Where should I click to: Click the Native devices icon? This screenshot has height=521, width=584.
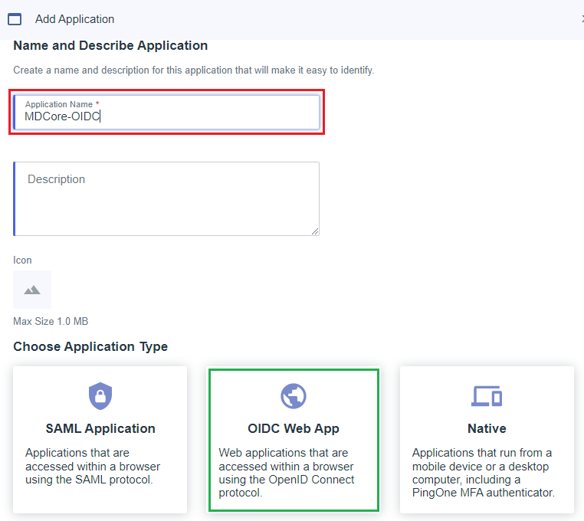487,396
